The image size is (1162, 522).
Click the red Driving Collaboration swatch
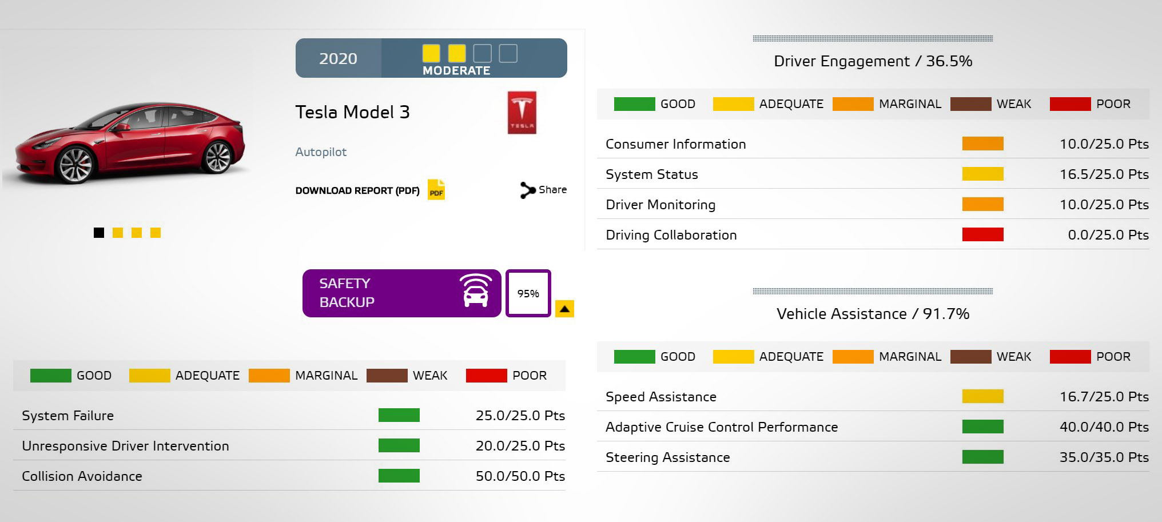(982, 234)
